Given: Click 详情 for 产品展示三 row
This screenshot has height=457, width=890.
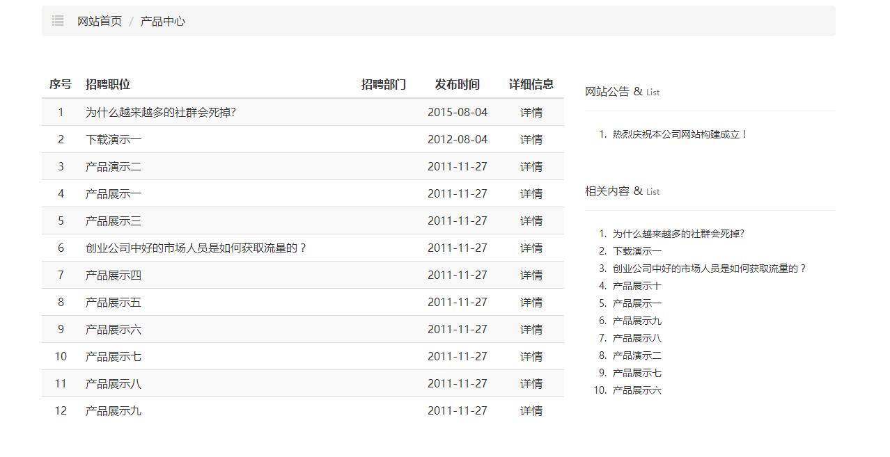Looking at the screenshot, I should pos(531,221).
